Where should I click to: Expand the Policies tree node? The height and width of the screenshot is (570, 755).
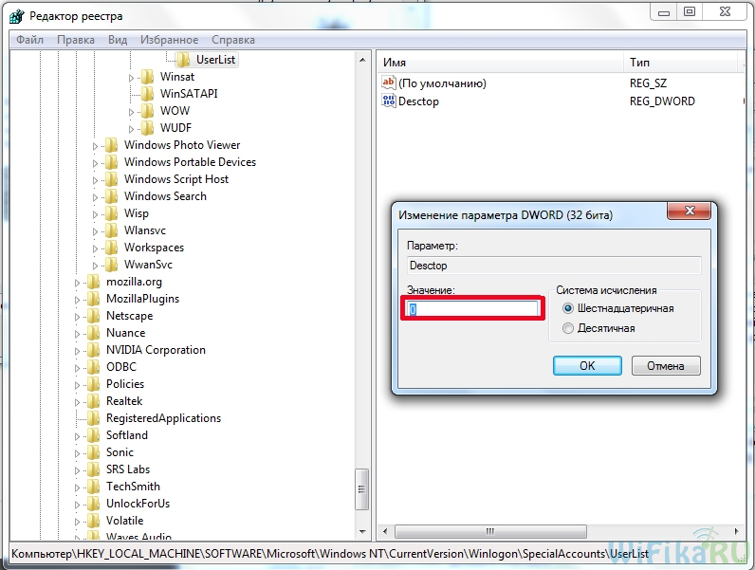[x=79, y=384]
